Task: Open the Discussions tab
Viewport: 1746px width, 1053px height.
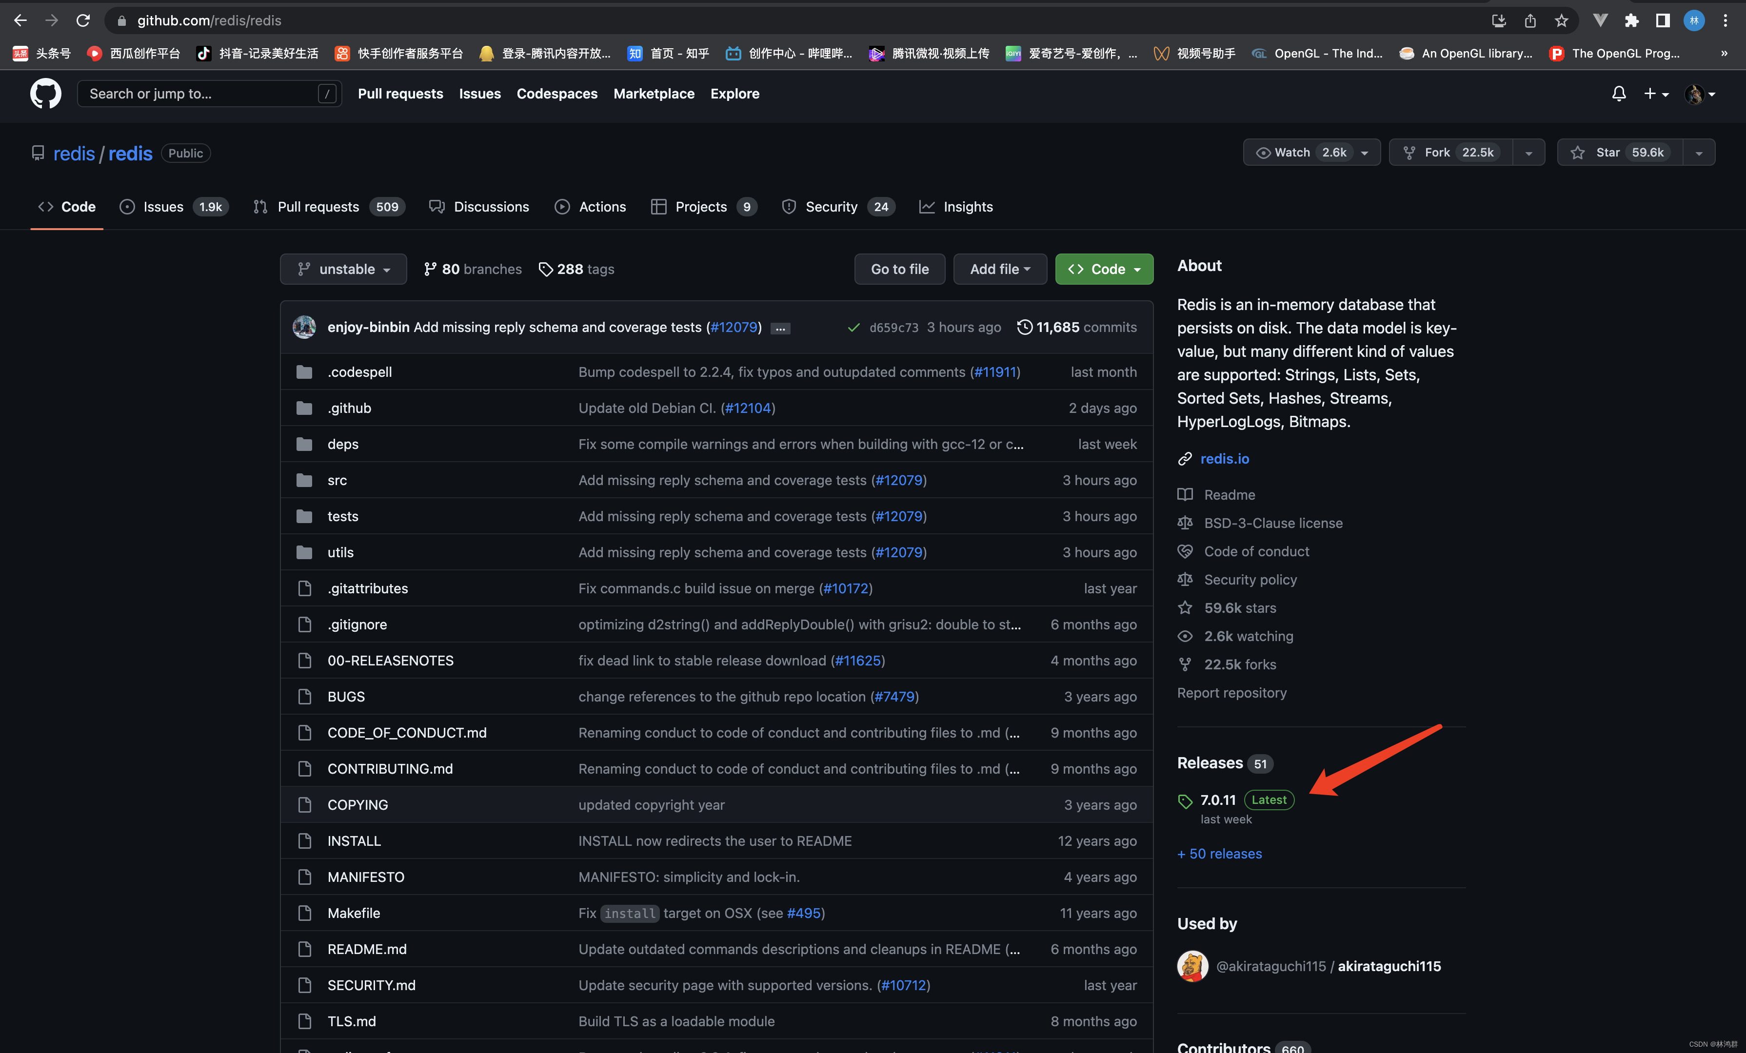Action: 479,207
